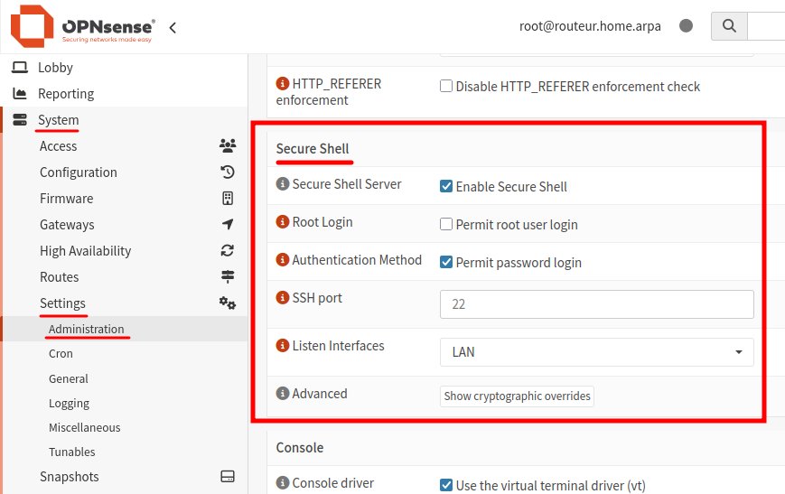
Task: Click Show cryptographic overrides button
Action: tap(517, 396)
